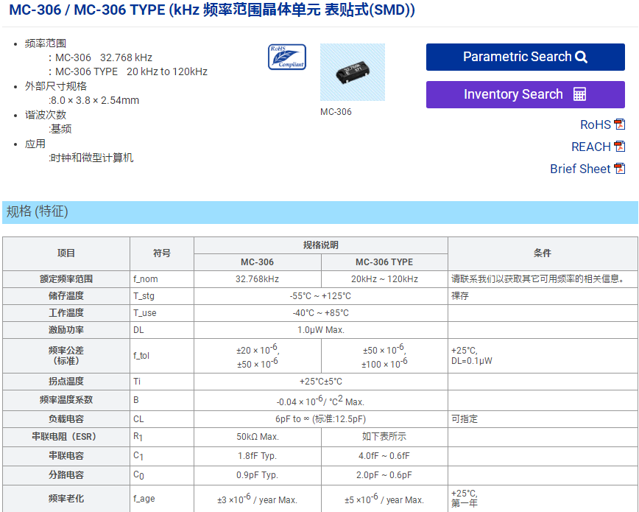The height and width of the screenshot is (512, 639).
Task: Select the 频率老化 row label
Action: tap(66, 499)
